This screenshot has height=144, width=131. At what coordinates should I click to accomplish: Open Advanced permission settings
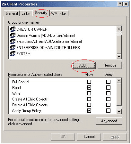point(109,121)
